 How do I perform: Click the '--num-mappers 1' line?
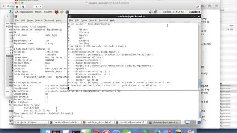click(x=84, y=77)
